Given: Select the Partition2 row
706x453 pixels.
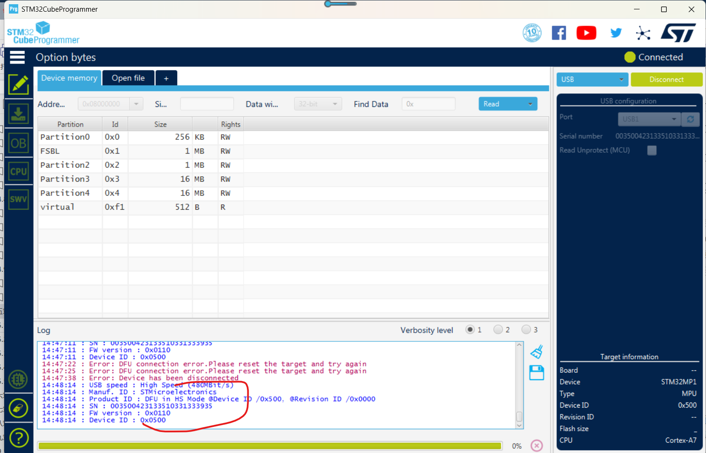Looking at the screenshot, I should [293, 165].
